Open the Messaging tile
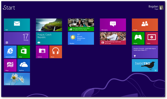The height and width of the screenshot is (99, 167). 113,25
